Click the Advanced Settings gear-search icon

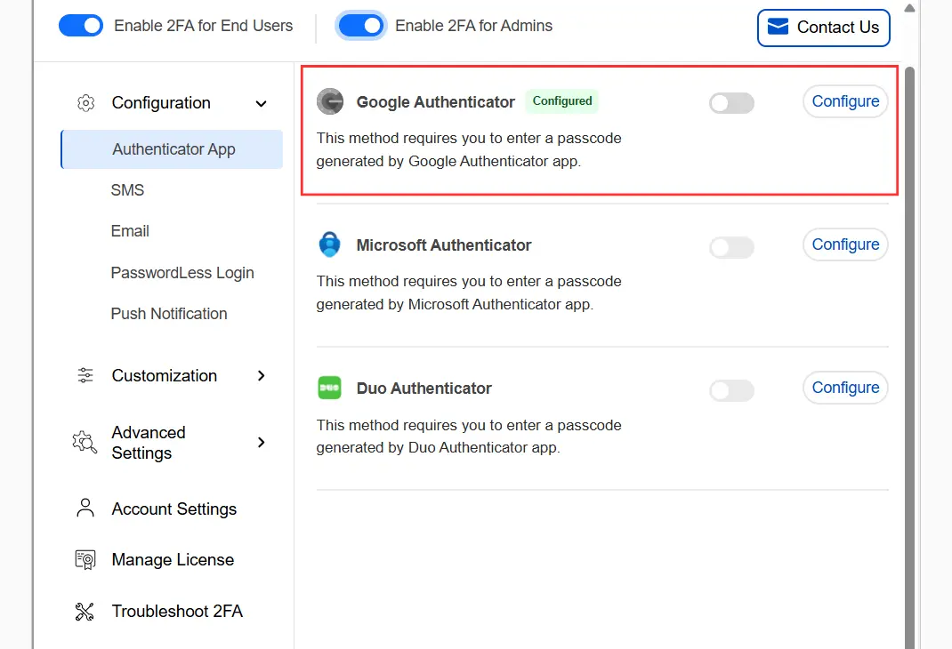coord(85,442)
